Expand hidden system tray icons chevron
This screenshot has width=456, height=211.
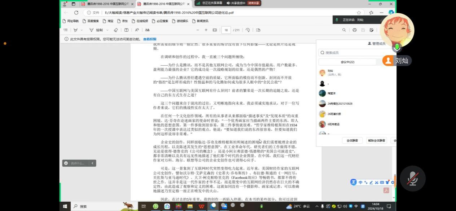pos(317,206)
